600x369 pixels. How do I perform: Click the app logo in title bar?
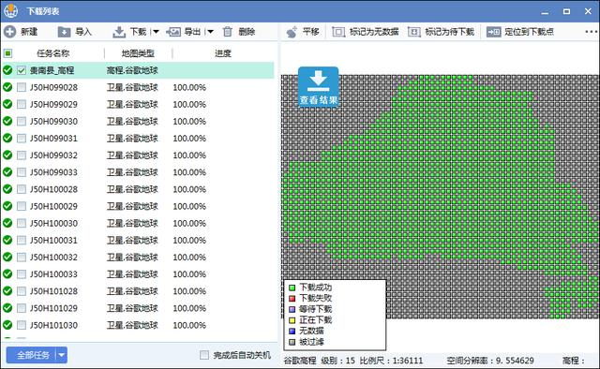10,11
